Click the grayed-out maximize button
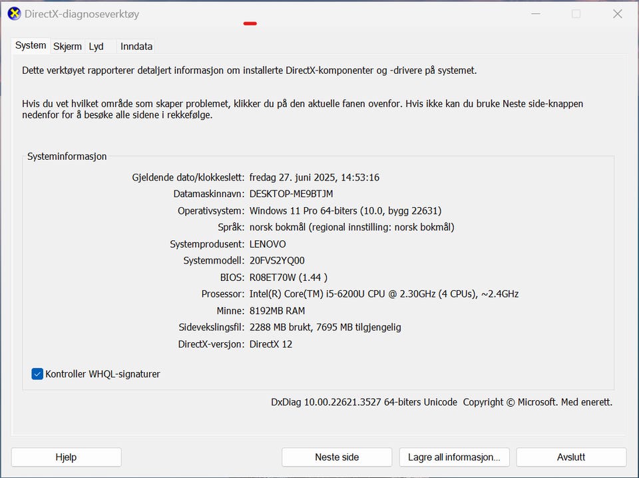 576,14
